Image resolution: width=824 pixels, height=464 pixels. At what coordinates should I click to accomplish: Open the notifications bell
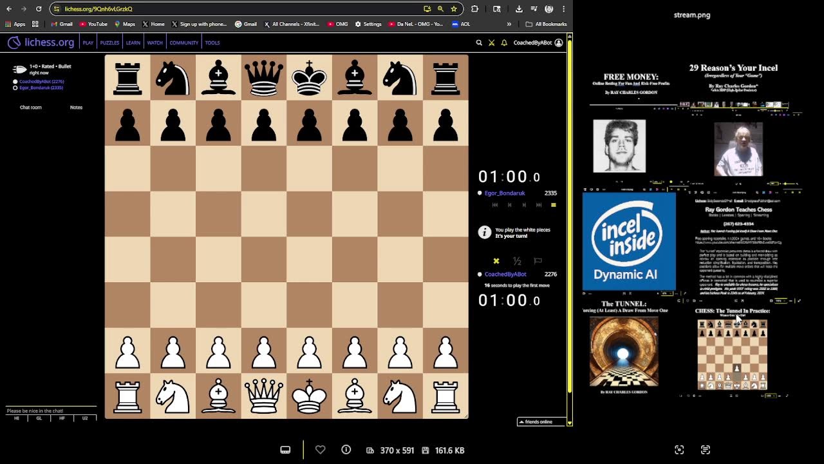(504, 43)
